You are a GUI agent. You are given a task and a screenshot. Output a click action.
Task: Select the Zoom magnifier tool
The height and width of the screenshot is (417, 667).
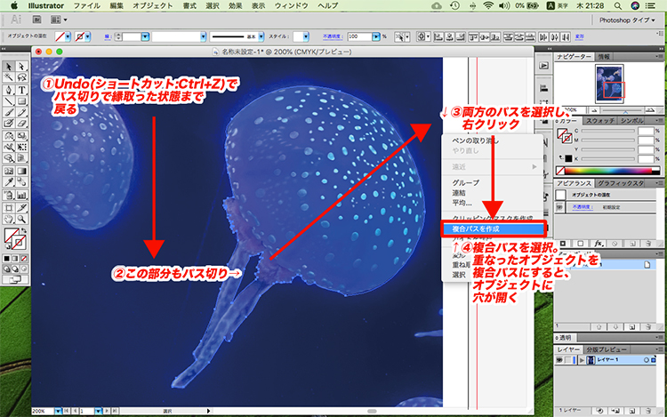[21, 220]
